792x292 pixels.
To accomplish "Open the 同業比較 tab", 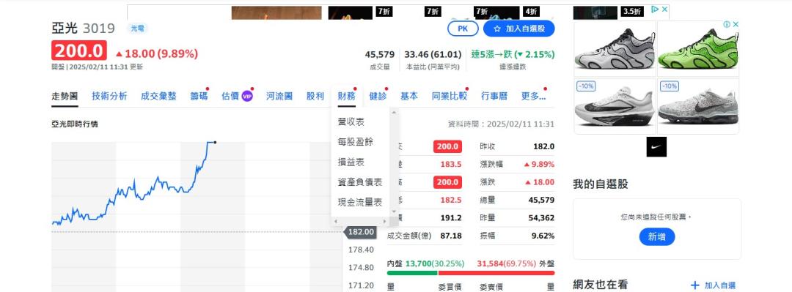I will coord(449,96).
